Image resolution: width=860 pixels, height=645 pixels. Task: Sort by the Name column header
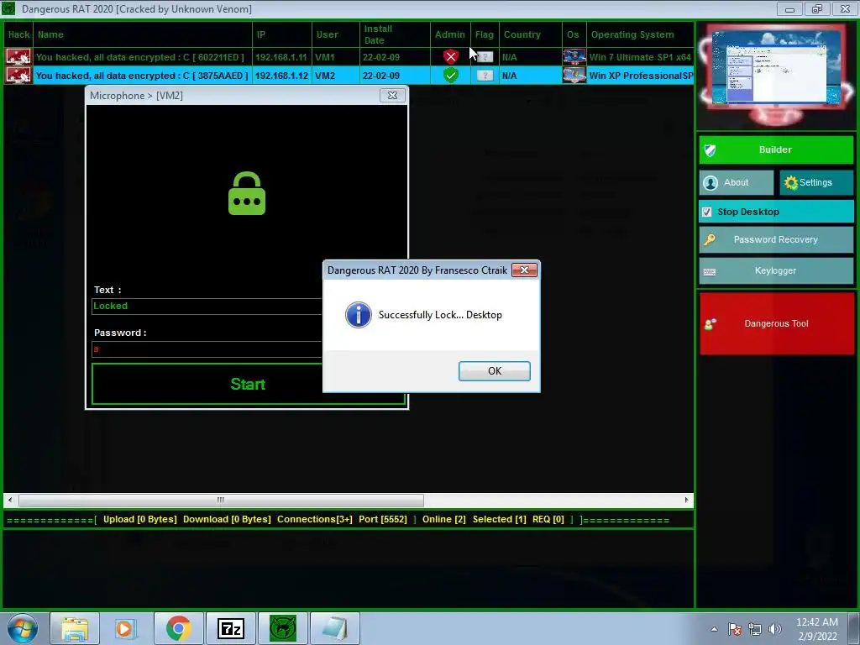[x=143, y=34]
